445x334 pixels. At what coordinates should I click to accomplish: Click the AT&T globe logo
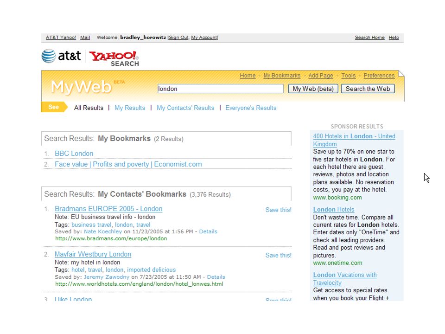(x=49, y=56)
